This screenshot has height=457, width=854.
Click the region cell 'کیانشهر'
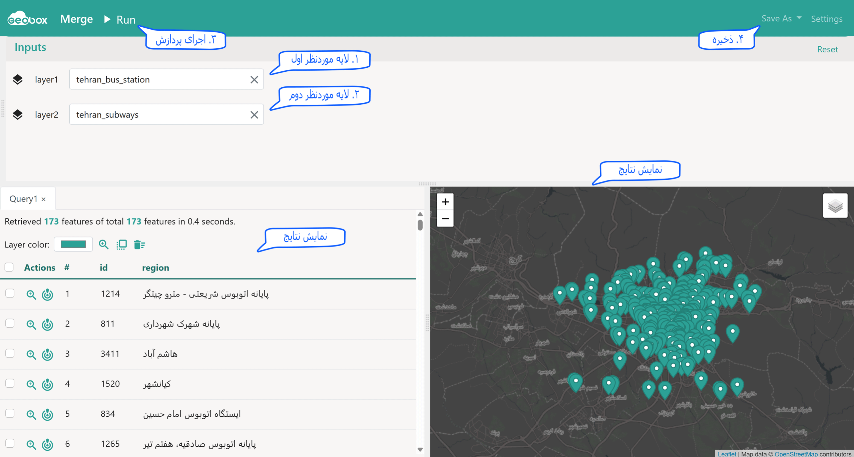pos(157,384)
